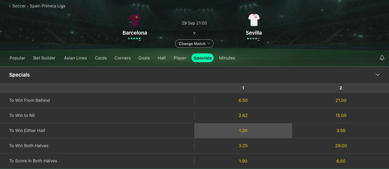Click the Barcelona striped jersey icon

point(135,20)
